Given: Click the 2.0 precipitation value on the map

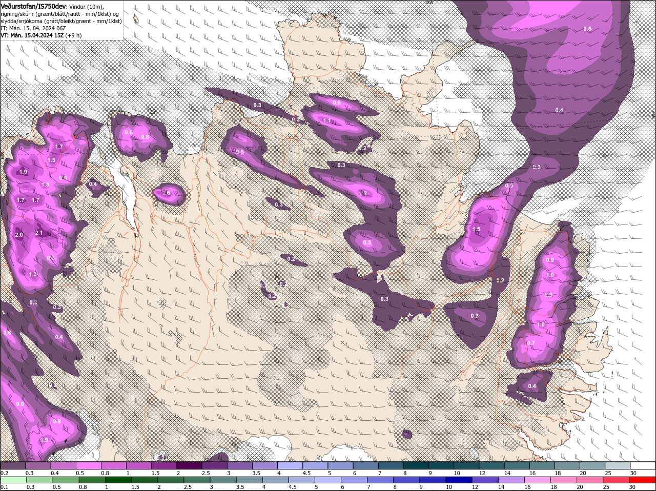Looking at the screenshot, I should 19,235.
